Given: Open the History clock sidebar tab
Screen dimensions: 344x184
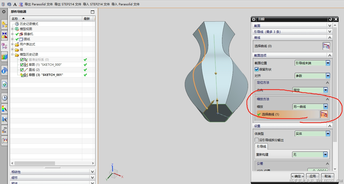Looking at the screenshot, I should point(4,98).
